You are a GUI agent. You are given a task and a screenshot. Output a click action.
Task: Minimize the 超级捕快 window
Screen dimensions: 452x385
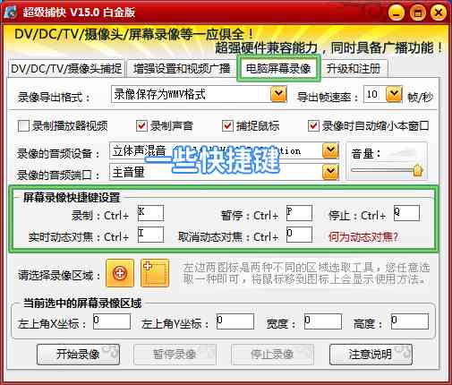(x=397, y=13)
